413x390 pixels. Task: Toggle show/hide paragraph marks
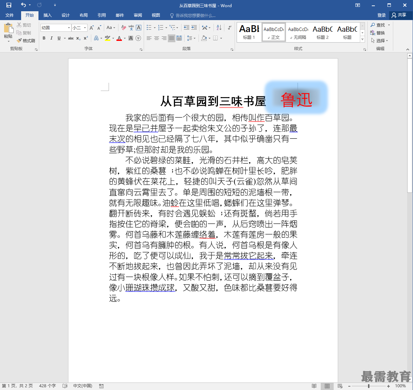pos(229,28)
